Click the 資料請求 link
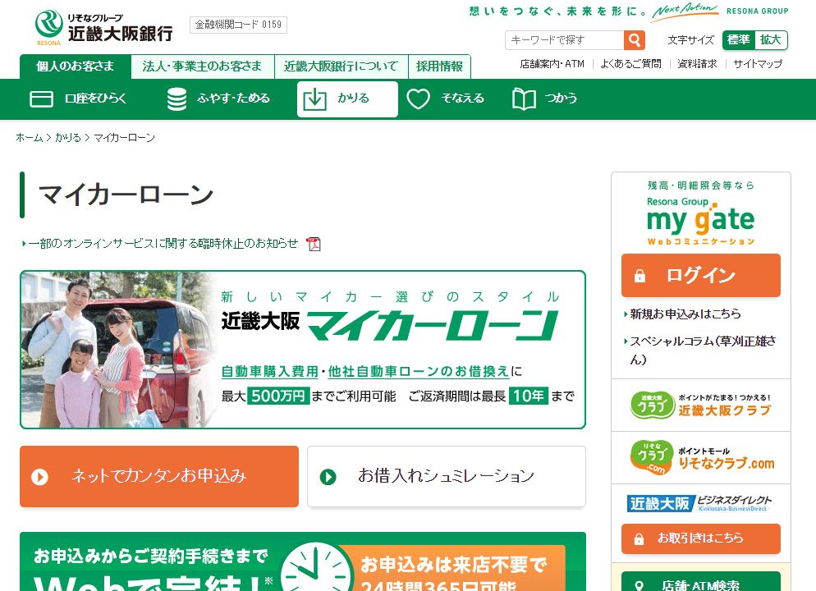 pyautogui.click(x=697, y=64)
